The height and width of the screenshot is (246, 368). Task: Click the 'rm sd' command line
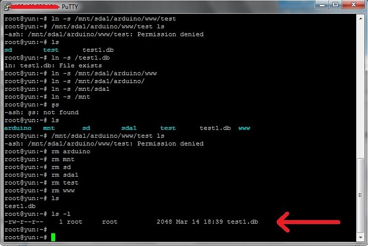coord(61,167)
